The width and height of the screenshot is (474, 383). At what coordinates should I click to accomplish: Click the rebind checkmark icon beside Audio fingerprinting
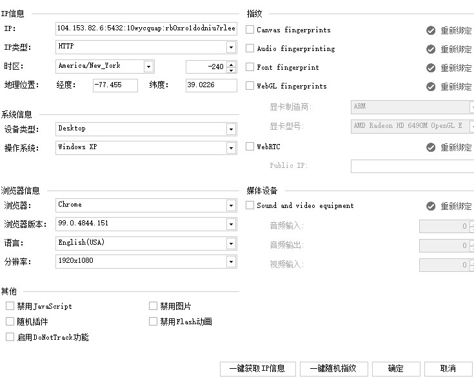pyautogui.click(x=431, y=49)
